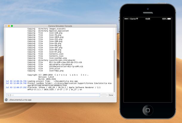Click the Icon-87.png log line
Image resolution: width=182 pixels, height=123 pixels.
pyautogui.click(x=44, y=52)
